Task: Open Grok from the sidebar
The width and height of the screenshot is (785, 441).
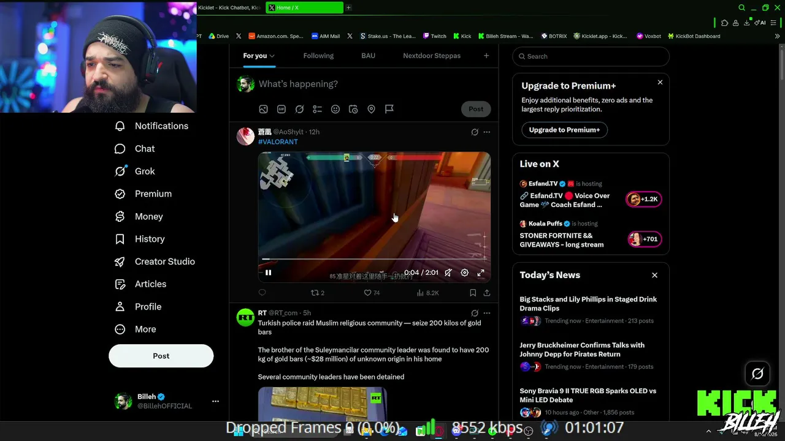Action: click(135, 171)
